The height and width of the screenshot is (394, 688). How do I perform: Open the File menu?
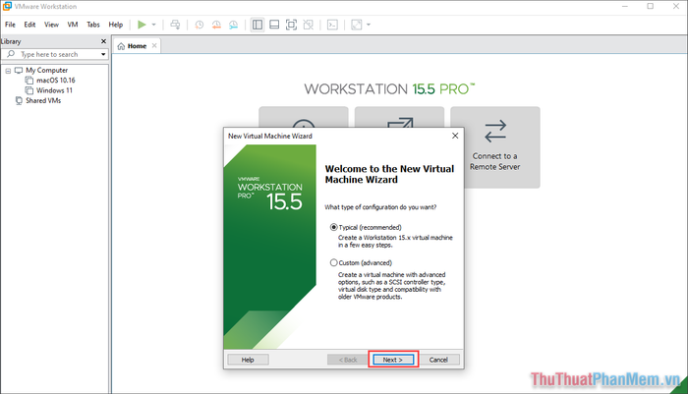[x=10, y=25]
